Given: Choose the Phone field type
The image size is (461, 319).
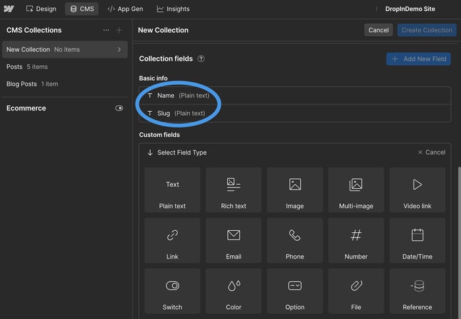Looking at the screenshot, I should (x=295, y=241).
